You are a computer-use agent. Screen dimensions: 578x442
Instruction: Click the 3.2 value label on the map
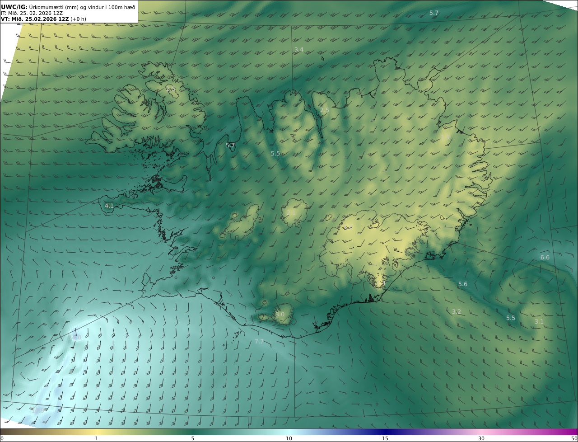[x=457, y=312]
